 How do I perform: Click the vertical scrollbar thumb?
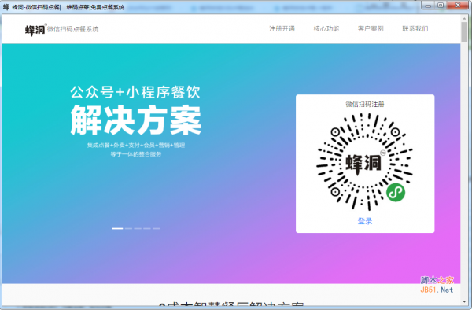tap(464, 32)
